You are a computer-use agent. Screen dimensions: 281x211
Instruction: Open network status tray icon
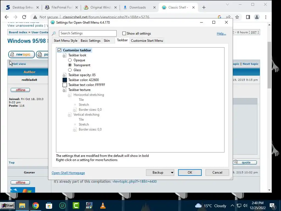(239, 206)
